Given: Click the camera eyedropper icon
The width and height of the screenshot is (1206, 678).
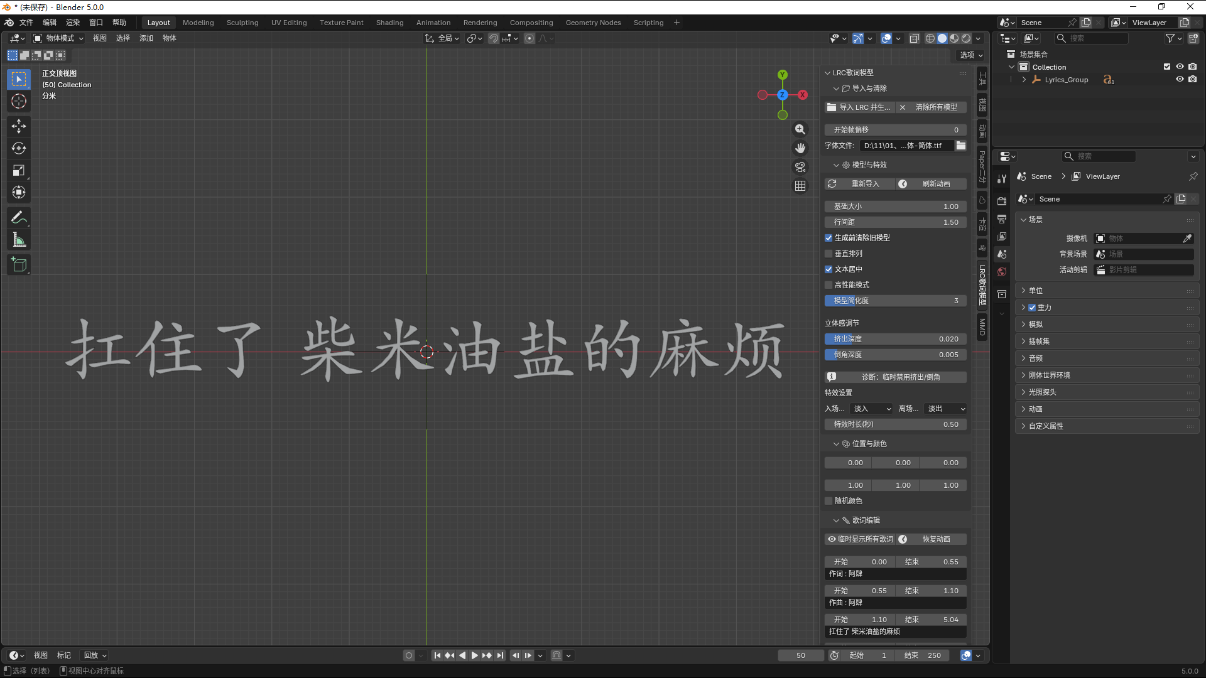Looking at the screenshot, I should click(x=1187, y=239).
